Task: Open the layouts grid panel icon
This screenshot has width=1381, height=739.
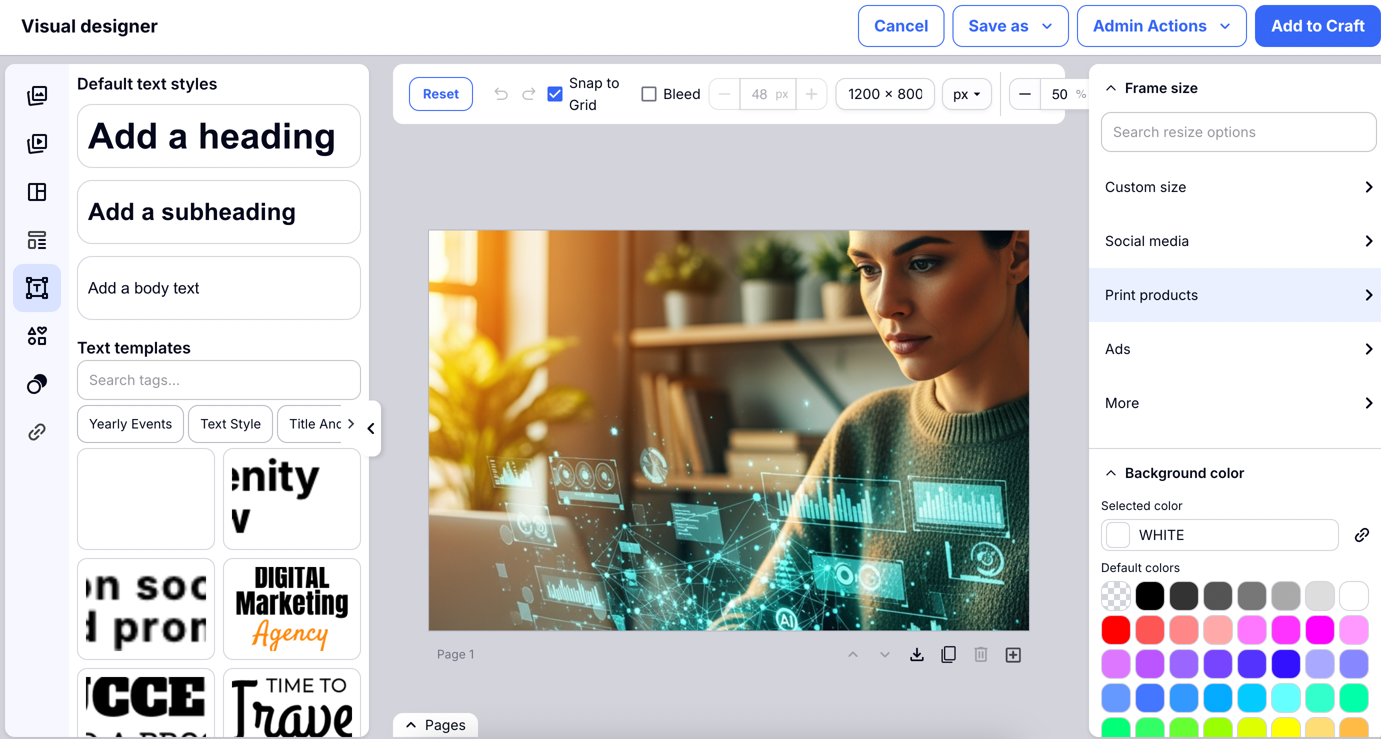Action: click(x=37, y=191)
